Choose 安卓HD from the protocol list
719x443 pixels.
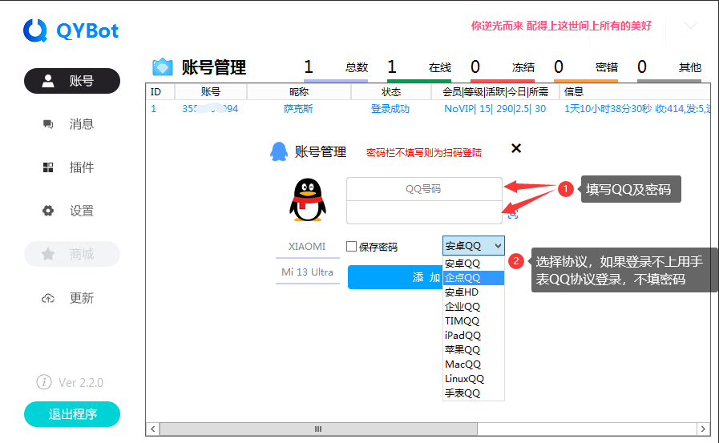point(473,292)
